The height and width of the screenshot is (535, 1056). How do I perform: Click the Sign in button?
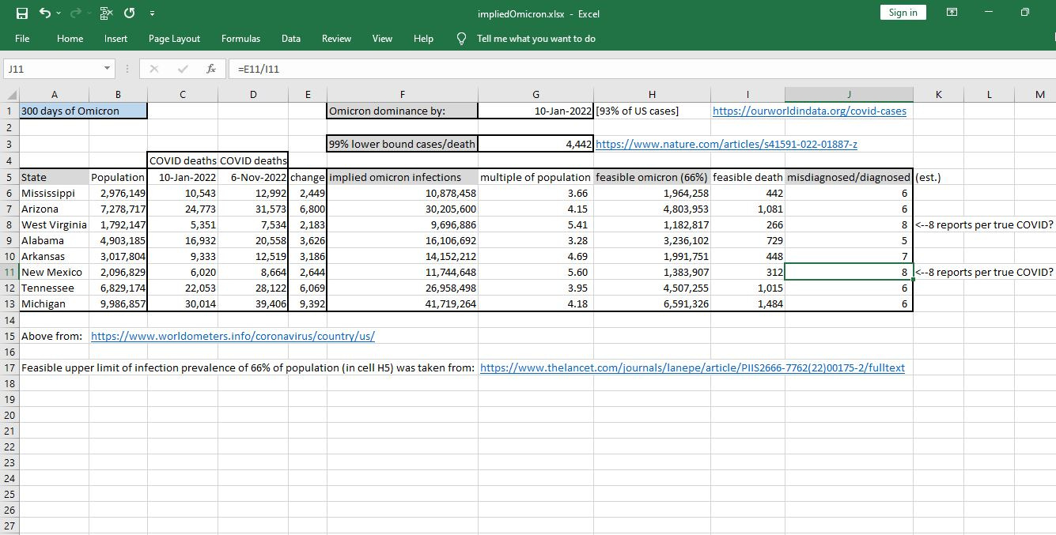903,13
